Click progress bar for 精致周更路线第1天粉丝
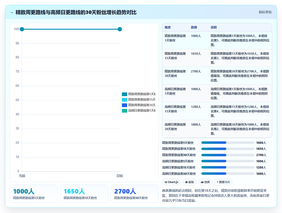 tap(228, 143)
